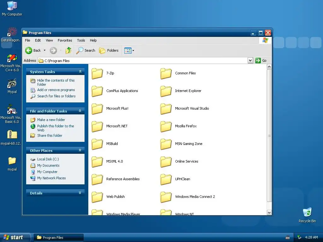
Task: Open the Address bar dropdown list
Action: pyautogui.click(x=250, y=60)
